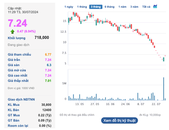Select the 1 ngày time range tab
The width and height of the screenshot is (169, 130).
tap(69, 7)
